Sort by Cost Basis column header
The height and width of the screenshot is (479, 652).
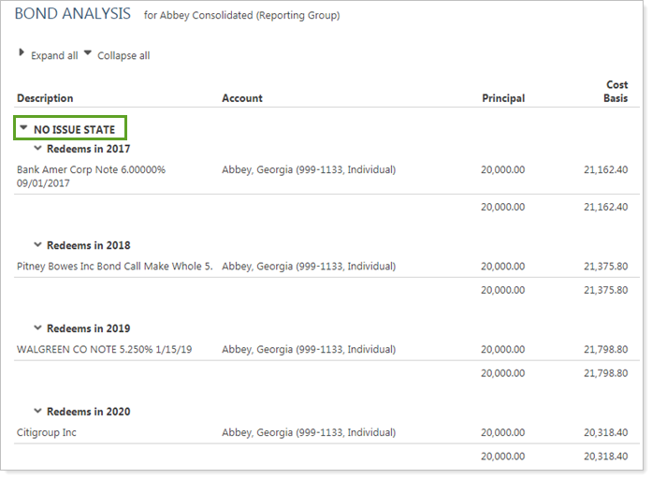coord(616,92)
